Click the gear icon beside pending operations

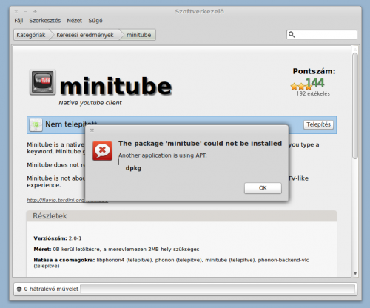[x=19, y=289]
